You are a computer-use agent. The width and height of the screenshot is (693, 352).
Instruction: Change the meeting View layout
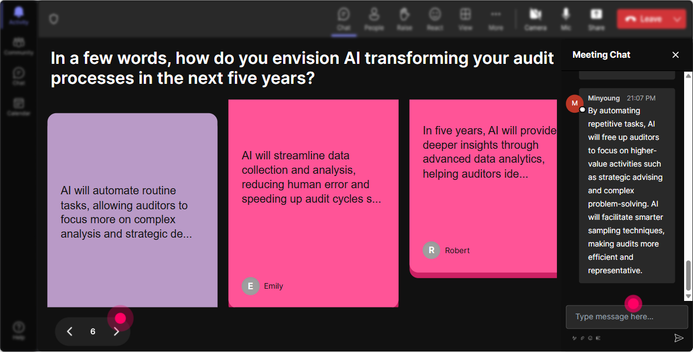tap(465, 19)
